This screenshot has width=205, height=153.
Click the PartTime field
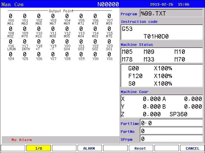(x=171, y=123)
